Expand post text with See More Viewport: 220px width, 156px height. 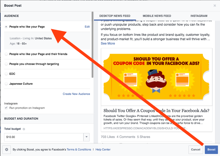coord(108,43)
